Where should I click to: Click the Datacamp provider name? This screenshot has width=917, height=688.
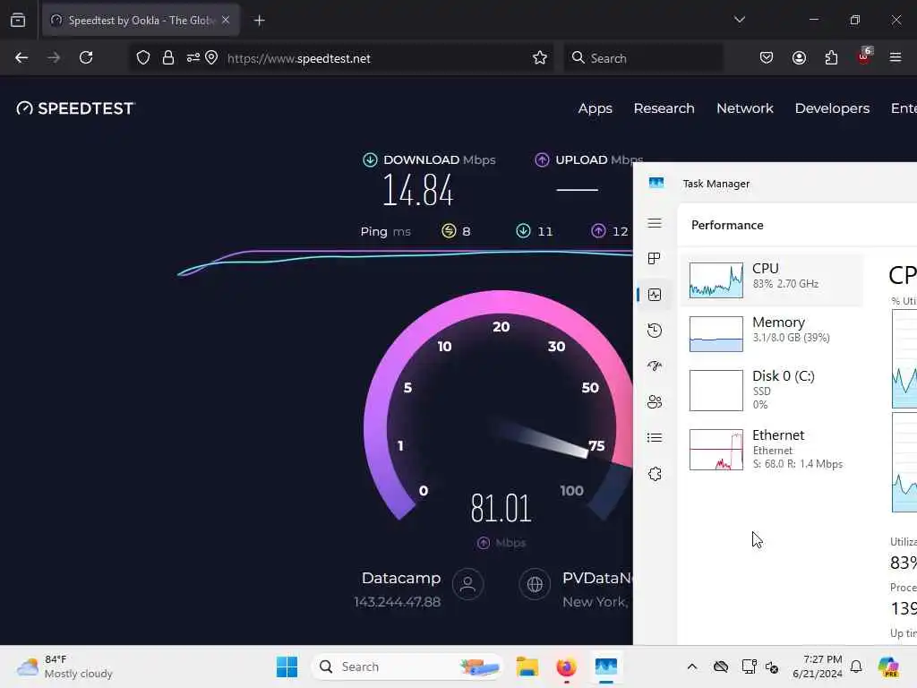401,578
